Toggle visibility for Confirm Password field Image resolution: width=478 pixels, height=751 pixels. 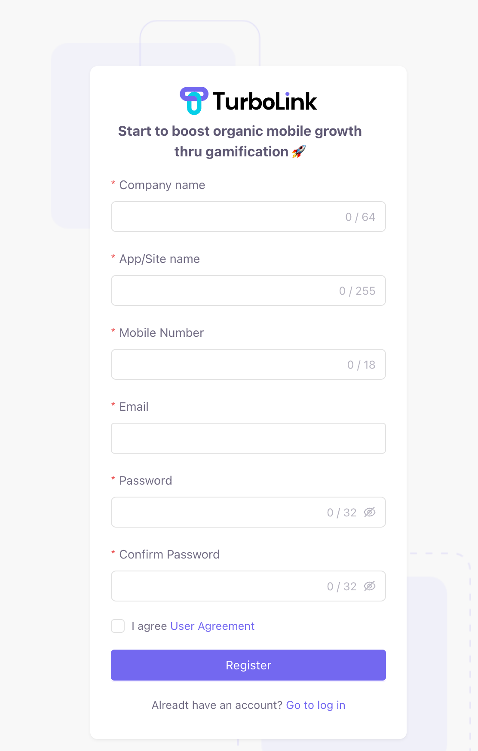click(370, 586)
